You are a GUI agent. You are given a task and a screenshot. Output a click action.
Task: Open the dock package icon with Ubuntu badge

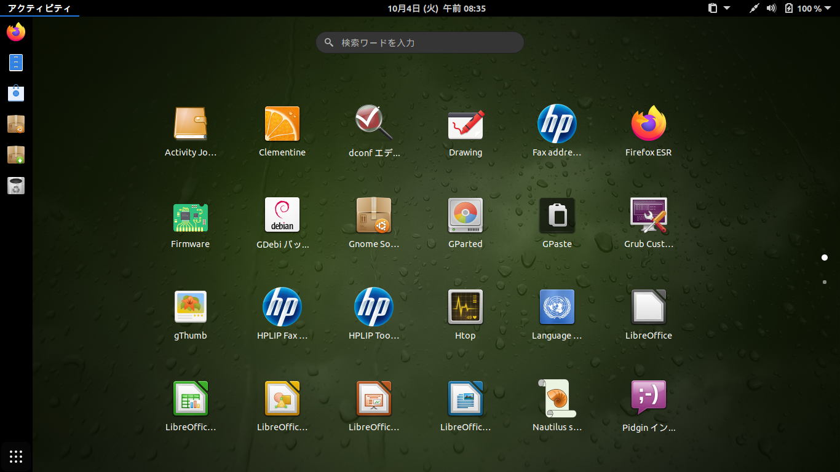tap(16, 124)
